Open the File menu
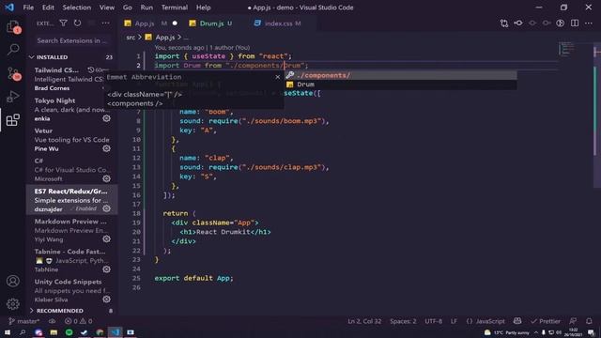The width and height of the screenshot is (601, 338). pos(28,8)
